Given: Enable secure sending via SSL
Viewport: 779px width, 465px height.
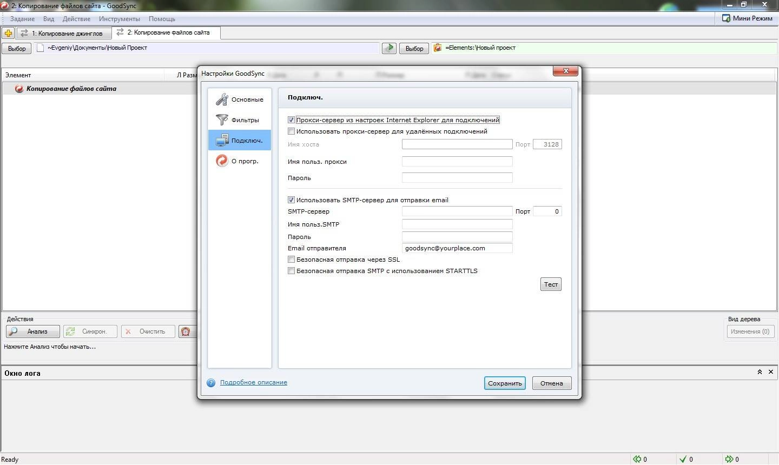Looking at the screenshot, I should pyautogui.click(x=291, y=260).
